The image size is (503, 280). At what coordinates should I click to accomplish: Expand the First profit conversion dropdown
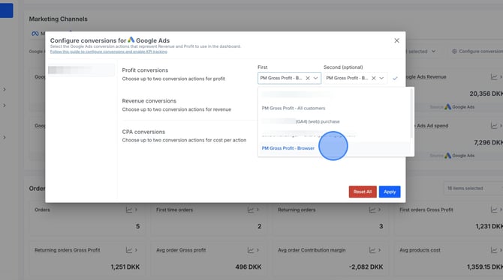[x=315, y=78]
